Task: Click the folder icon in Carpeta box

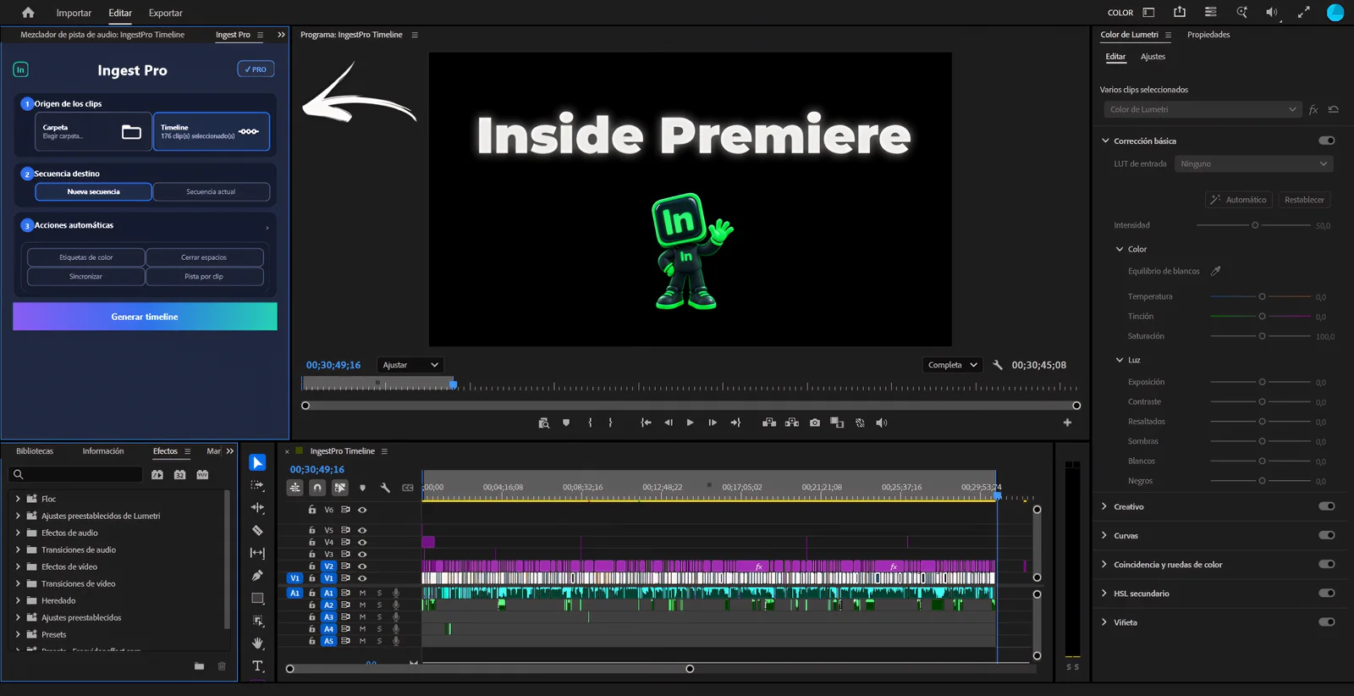Action: pos(131,132)
